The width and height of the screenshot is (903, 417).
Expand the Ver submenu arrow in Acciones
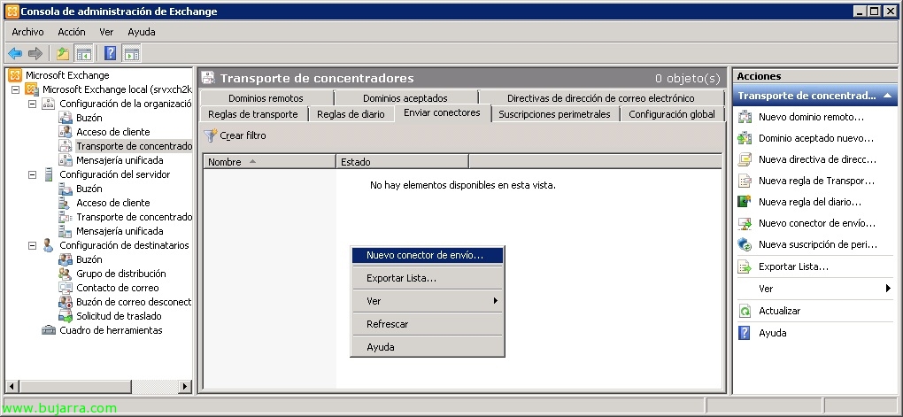tap(889, 289)
